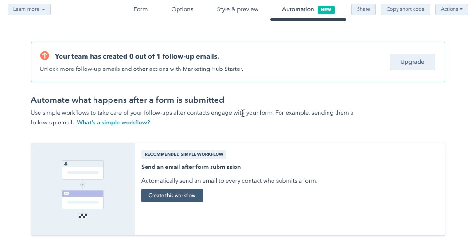Click the Copy short code button
The image size is (476, 245).
pos(406,9)
